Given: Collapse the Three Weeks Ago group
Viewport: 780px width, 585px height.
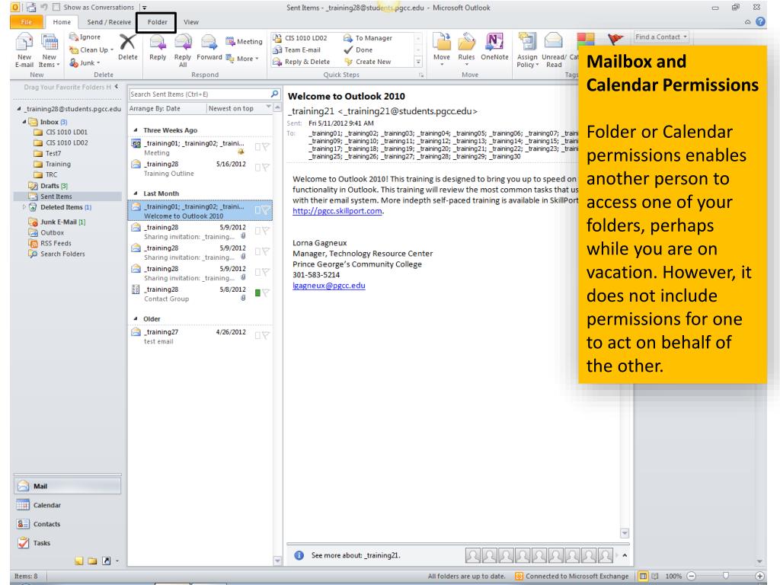Looking at the screenshot, I should [136, 129].
